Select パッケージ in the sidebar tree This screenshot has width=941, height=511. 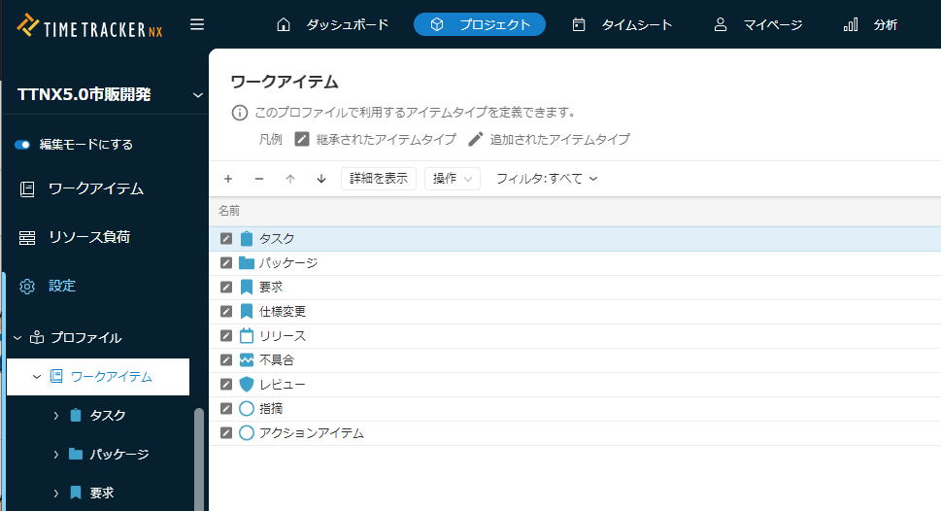(x=119, y=455)
